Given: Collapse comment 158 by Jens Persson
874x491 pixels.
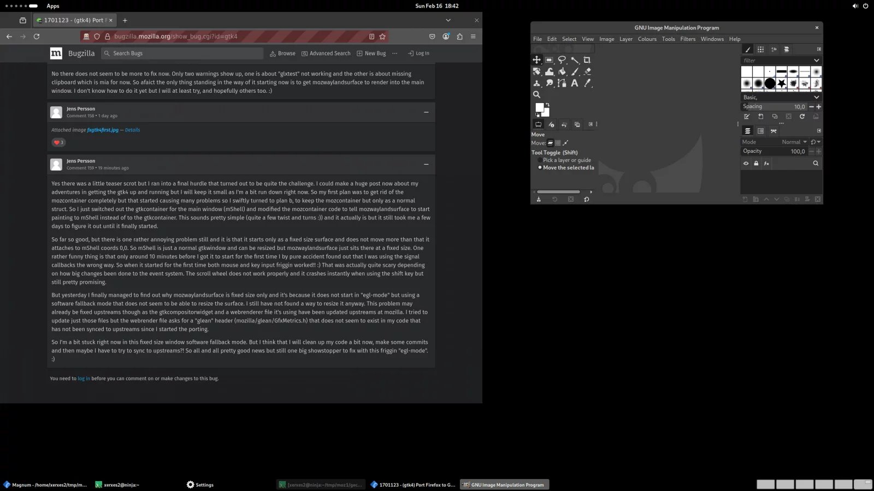Looking at the screenshot, I should (426, 112).
